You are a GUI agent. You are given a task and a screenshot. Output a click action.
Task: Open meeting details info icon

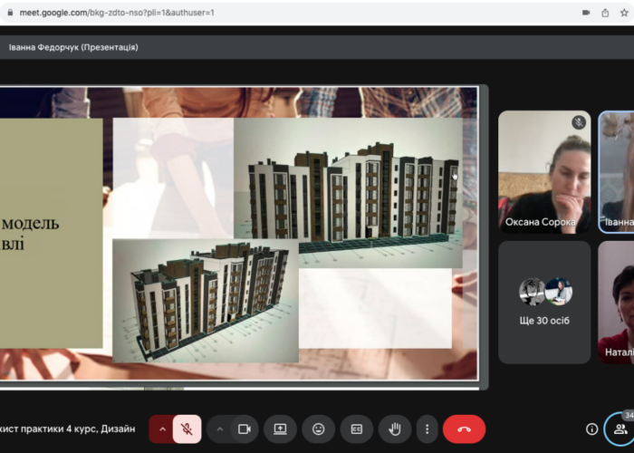click(x=591, y=429)
